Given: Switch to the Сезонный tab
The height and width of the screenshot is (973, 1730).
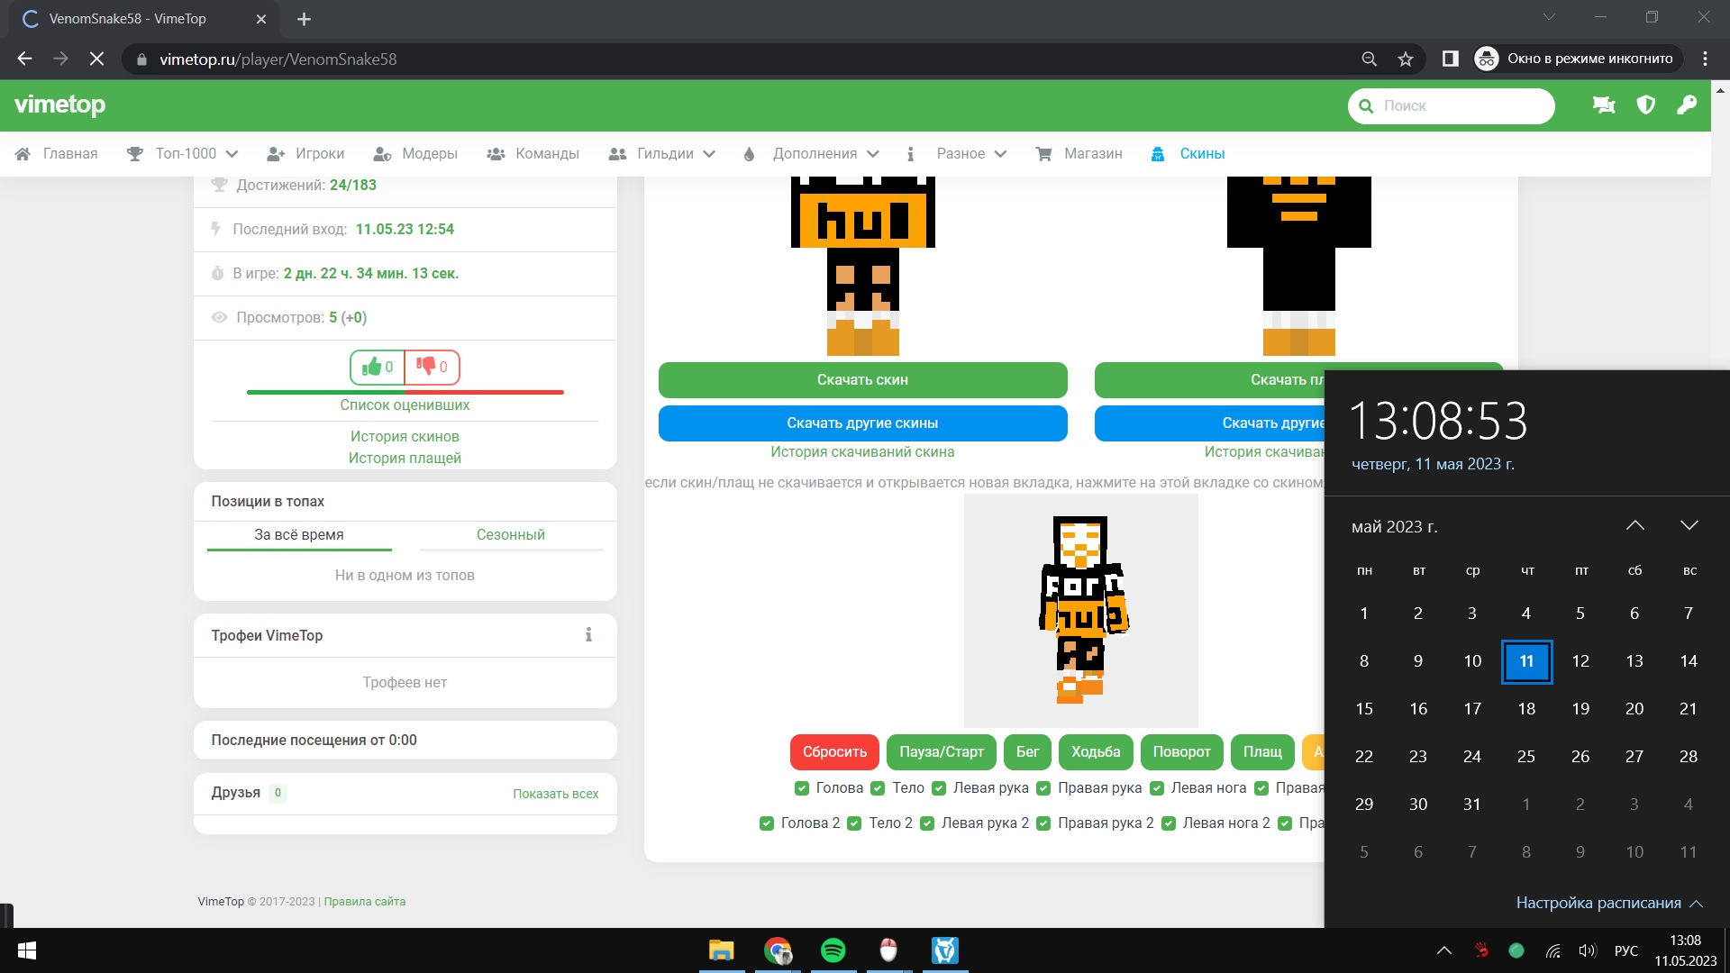Looking at the screenshot, I should pos(510,535).
